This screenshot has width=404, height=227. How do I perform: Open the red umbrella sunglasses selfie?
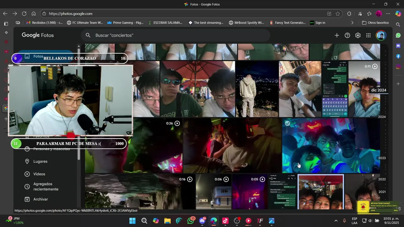(x=197, y=89)
